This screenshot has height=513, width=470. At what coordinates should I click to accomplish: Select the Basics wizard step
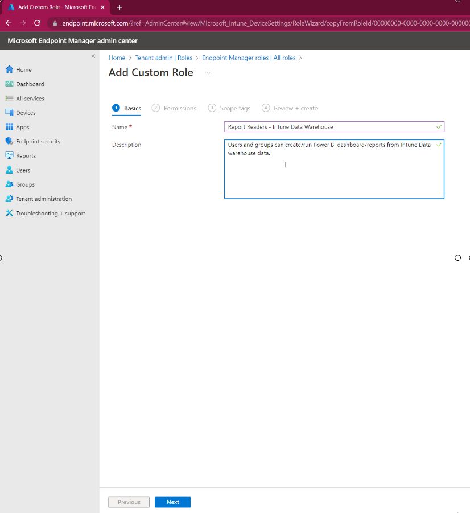coord(126,108)
